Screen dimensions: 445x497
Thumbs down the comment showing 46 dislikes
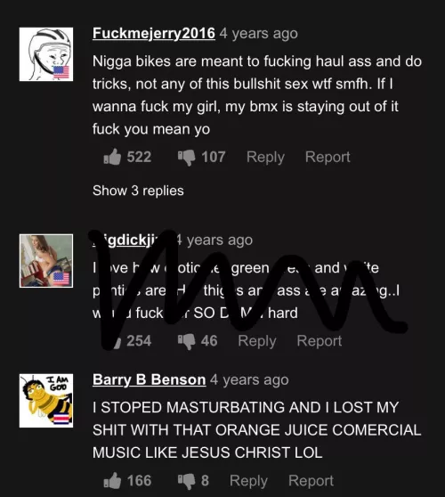(186, 342)
